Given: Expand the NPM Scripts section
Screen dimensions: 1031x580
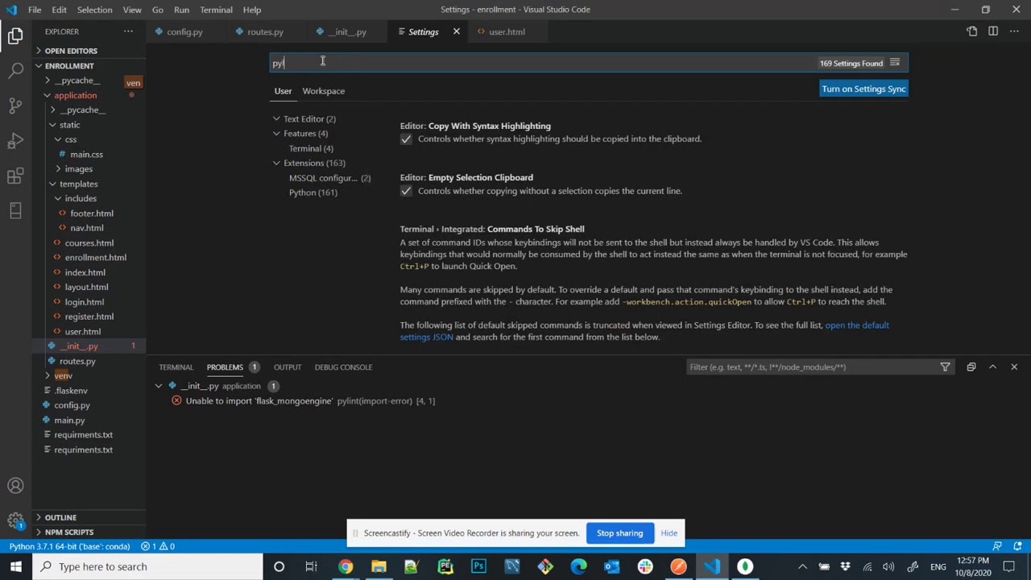Looking at the screenshot, I should pos(69,532).
